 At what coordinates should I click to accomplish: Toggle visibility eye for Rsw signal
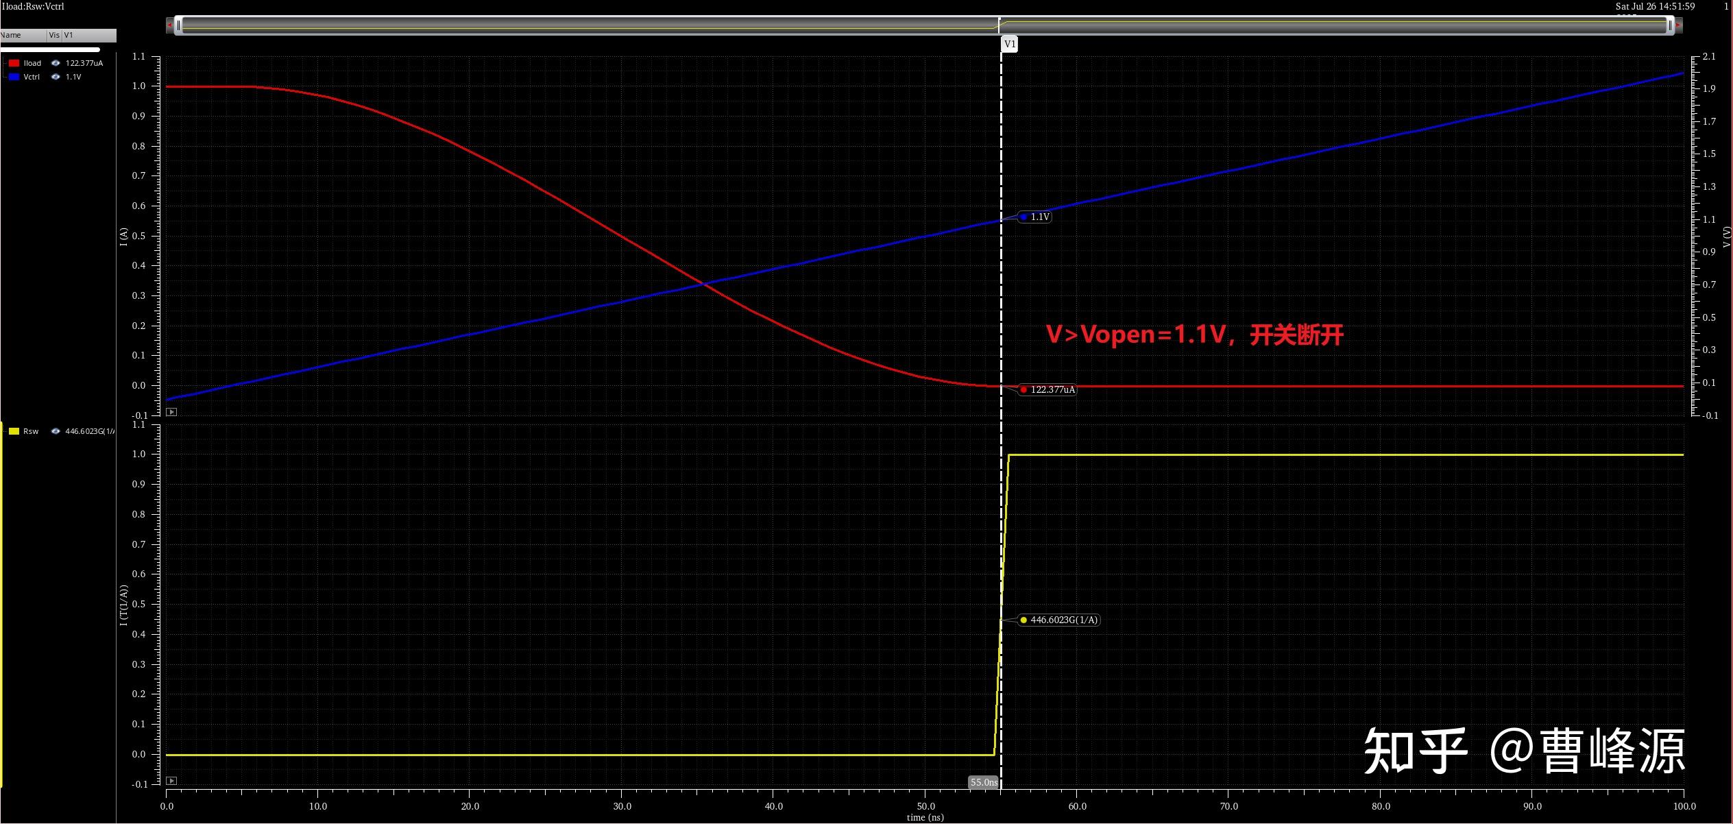click(56, 431)
